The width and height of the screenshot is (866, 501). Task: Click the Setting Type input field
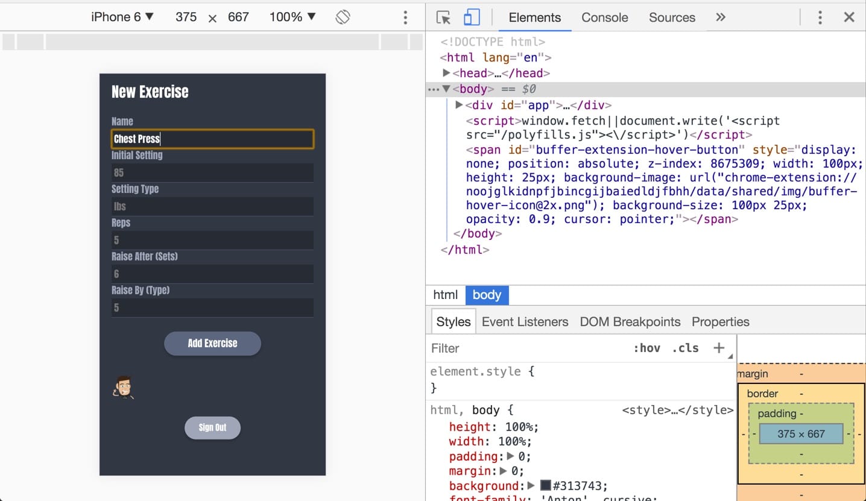coord(212,206)
